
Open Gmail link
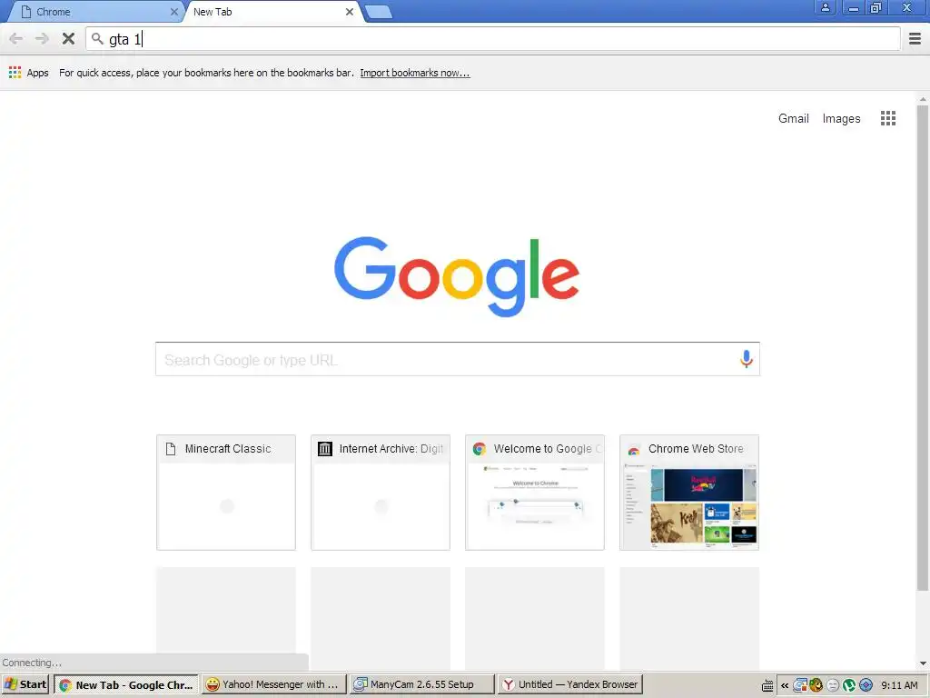[x=793, y=119]
